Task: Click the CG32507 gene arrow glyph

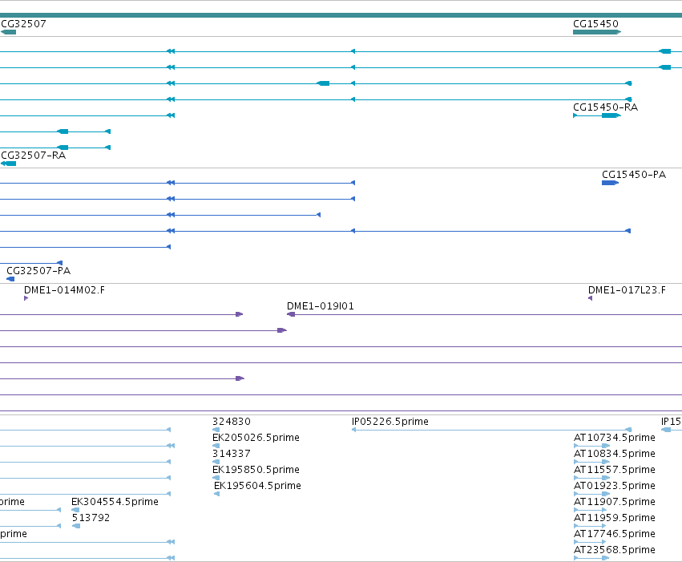Action: click(x=8, y=32)
